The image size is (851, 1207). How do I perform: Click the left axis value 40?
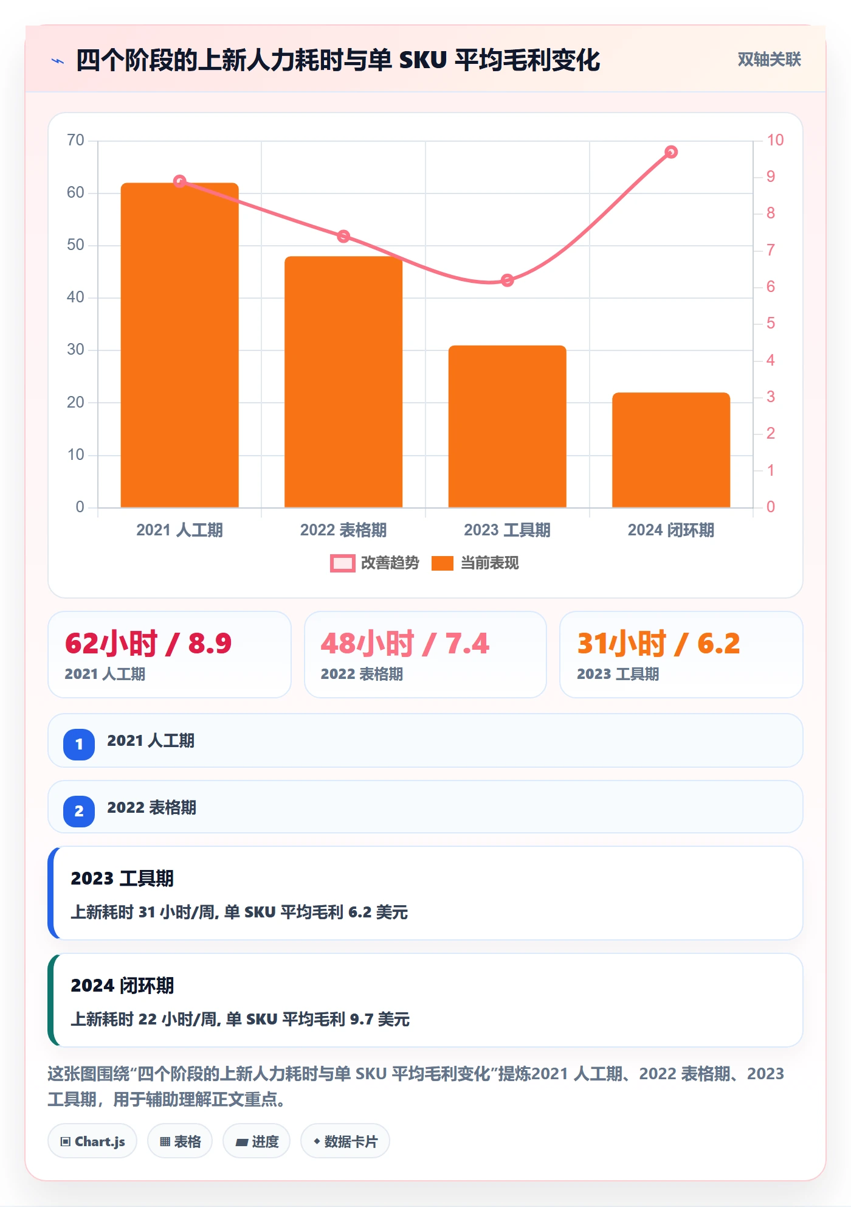76,297
